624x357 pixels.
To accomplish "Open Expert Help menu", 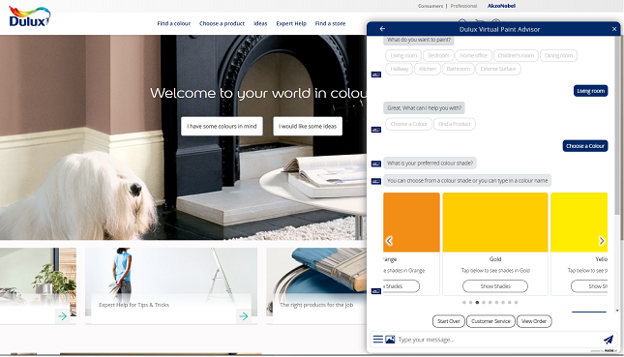I will (x=291, y=23).
